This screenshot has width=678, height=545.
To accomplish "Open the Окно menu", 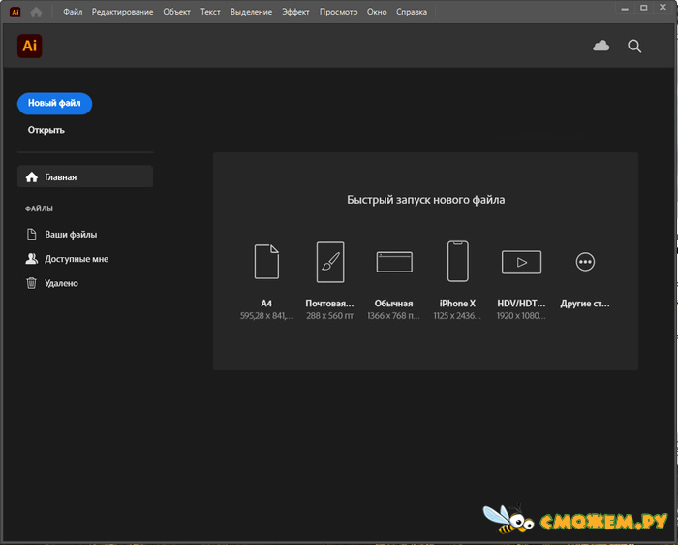I will click(x=377, y=12).
